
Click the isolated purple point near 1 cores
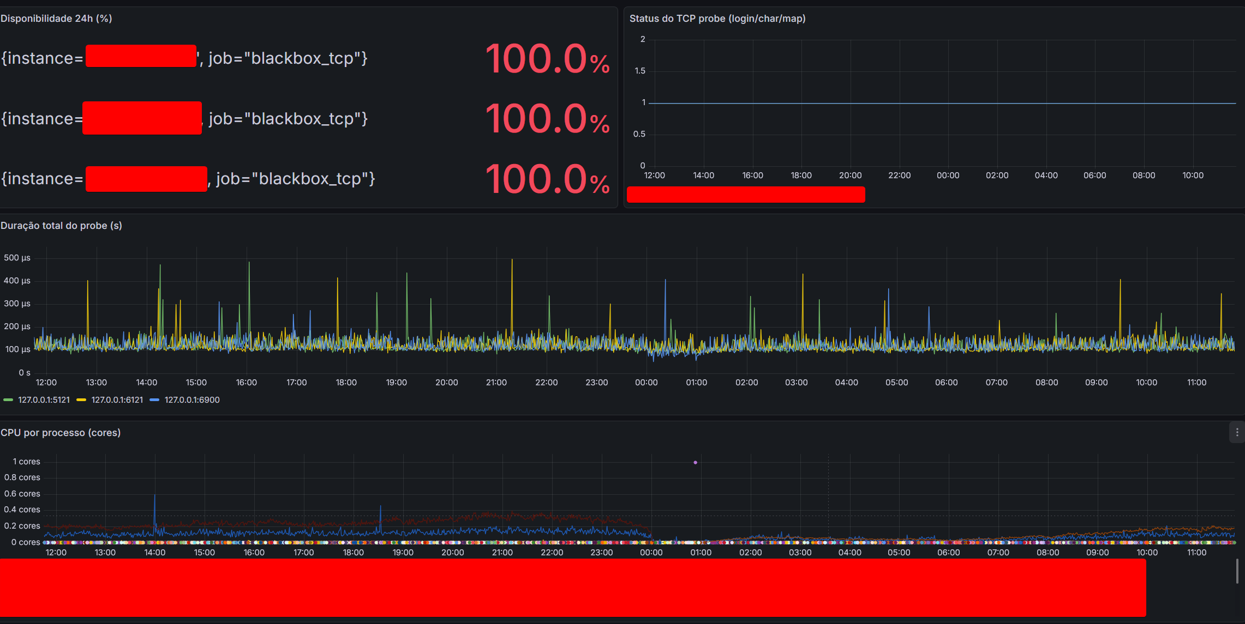pos(695,463)
